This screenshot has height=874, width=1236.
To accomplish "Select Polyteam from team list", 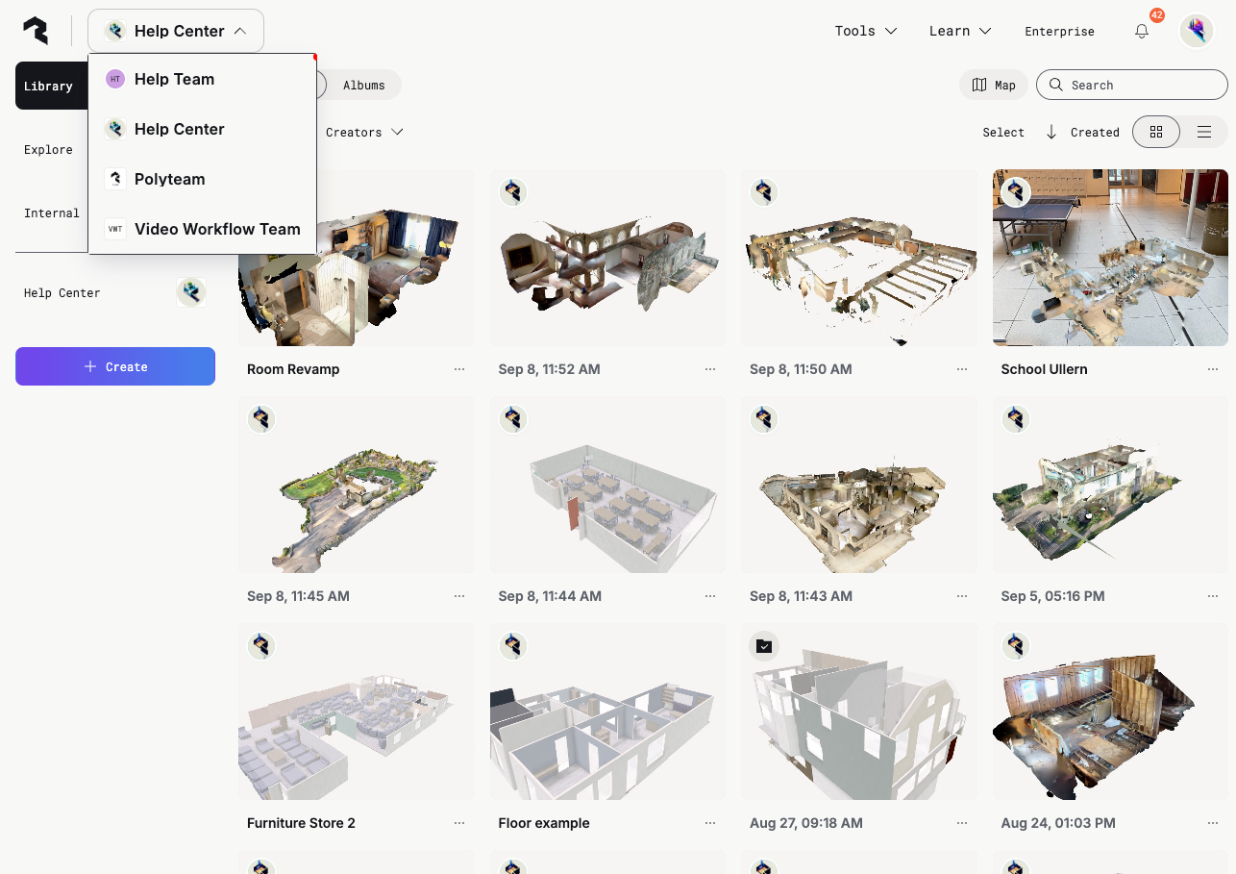I will 169,179.
